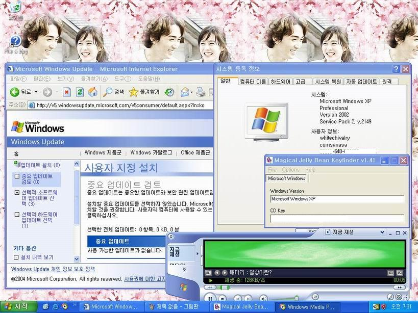
Task: Click the Media Player Previous track button
Action: [x=237, y=298]
